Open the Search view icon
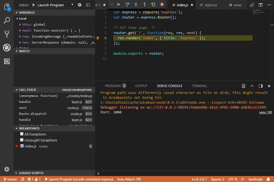This screenshot has width=274, height=182. click(x=7, y=20)
